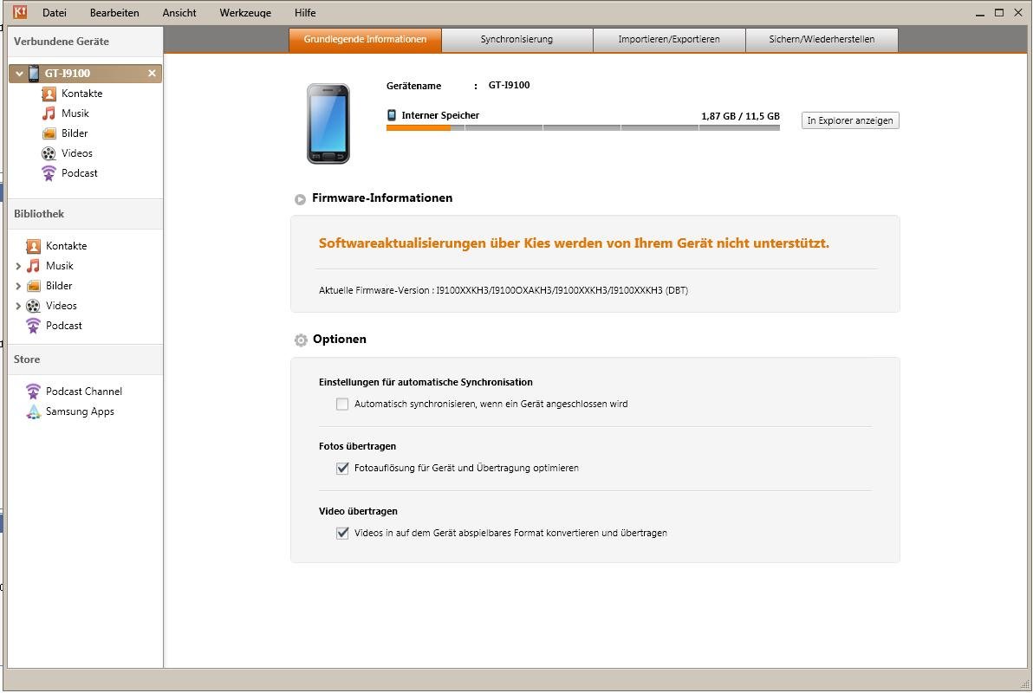
Task: Click the large phone image of the device
Action: 328,124
